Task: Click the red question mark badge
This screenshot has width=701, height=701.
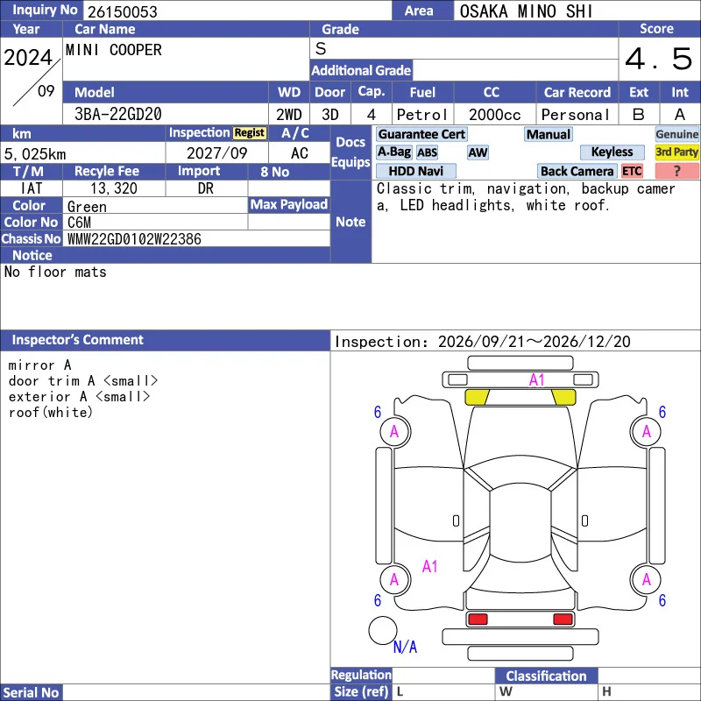Action: (x=676, y=171)
